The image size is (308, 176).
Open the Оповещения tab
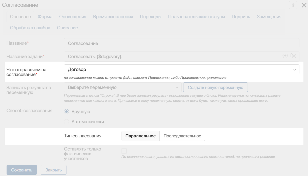point(73,17)
